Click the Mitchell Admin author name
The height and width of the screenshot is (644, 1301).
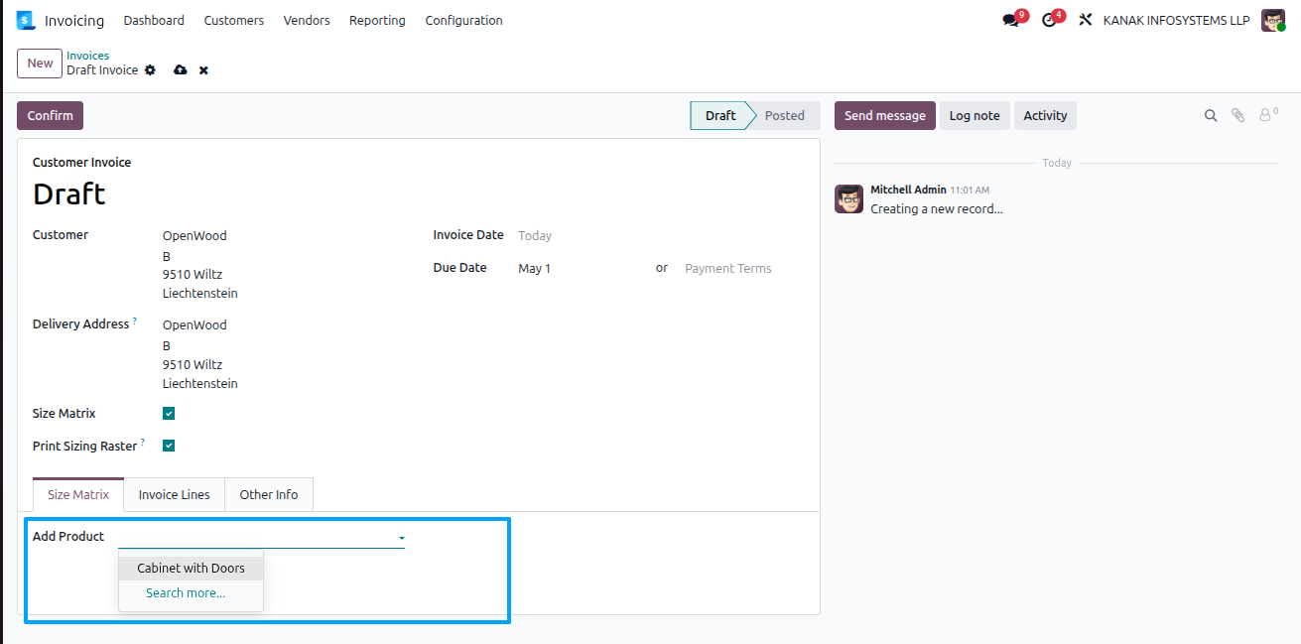[x=908, y=190]
